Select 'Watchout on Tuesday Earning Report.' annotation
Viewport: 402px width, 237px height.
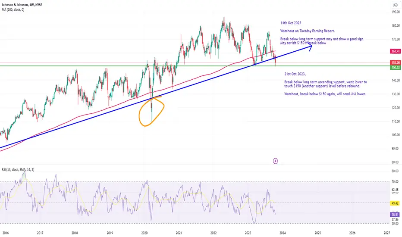308,31
